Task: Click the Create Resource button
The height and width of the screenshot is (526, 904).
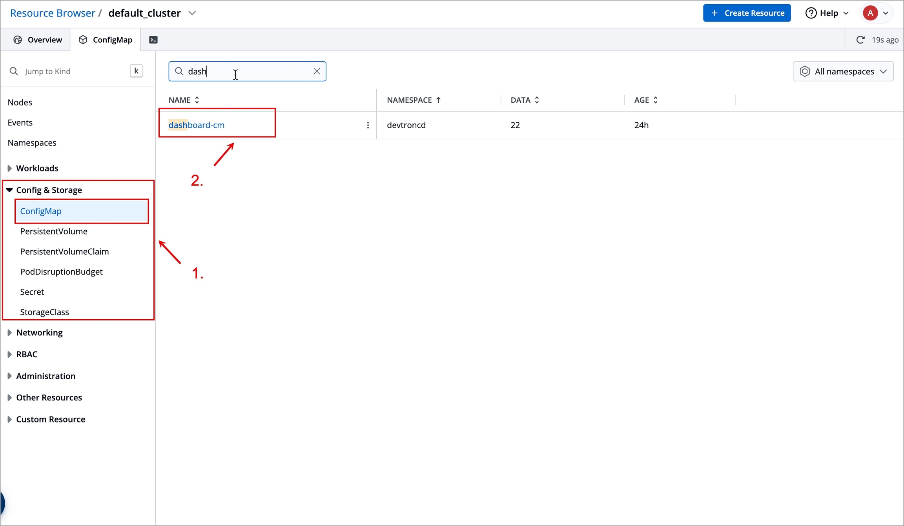Action: [746, 13]
